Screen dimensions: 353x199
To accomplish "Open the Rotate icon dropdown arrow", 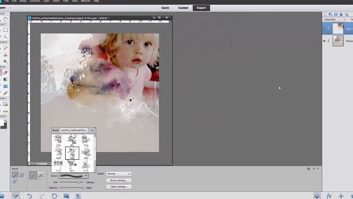I will tap(58, 196).
